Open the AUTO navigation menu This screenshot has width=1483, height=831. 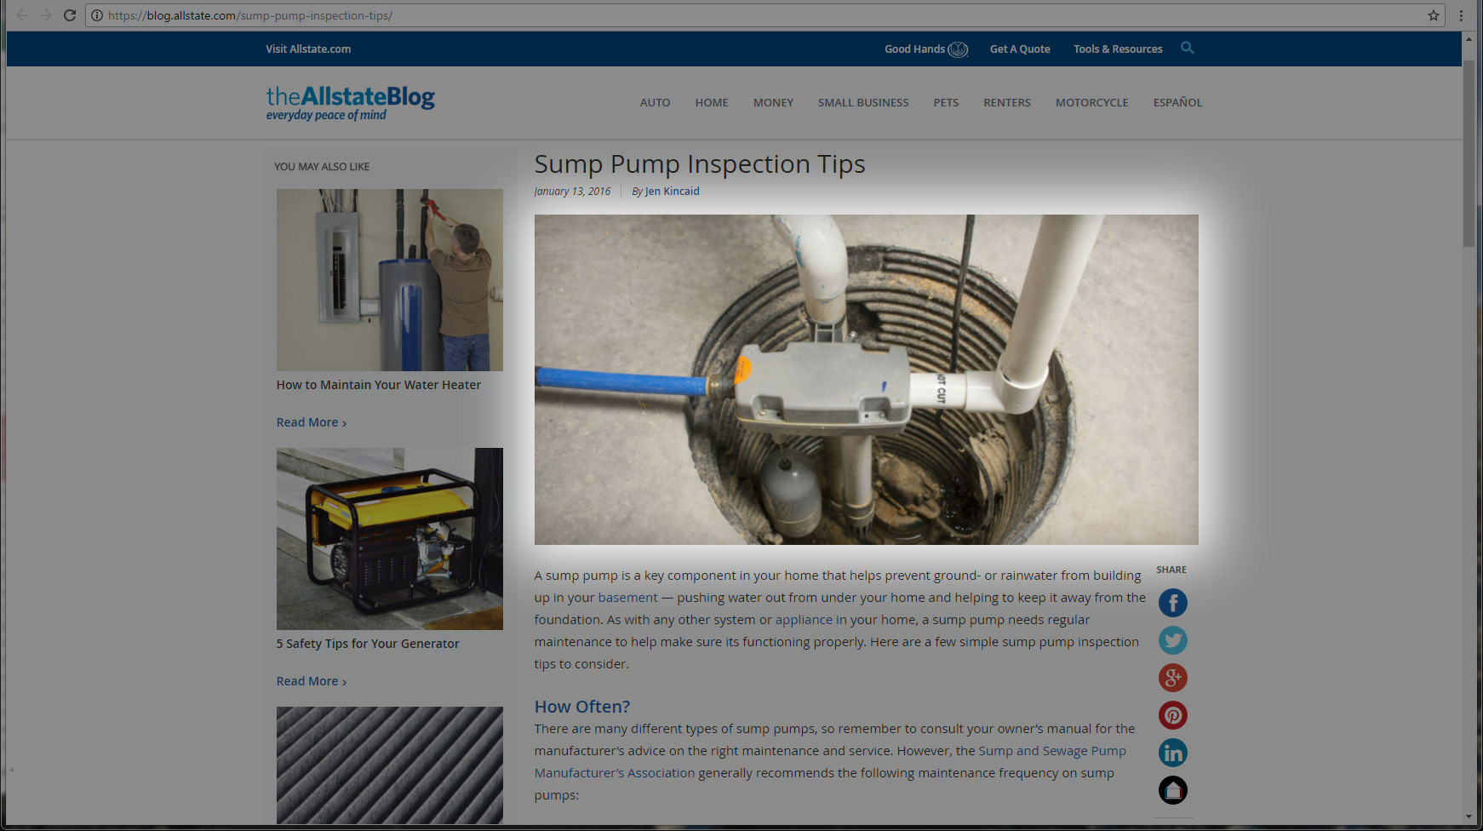pyautogui.click(x=655, y=102)
